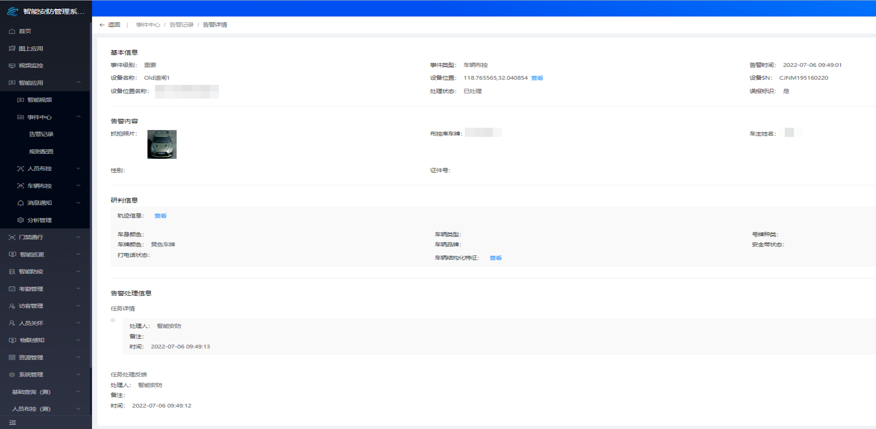Click the 视频监控 monitor icon
Viewport: 876px width, 429px height.
12,66
